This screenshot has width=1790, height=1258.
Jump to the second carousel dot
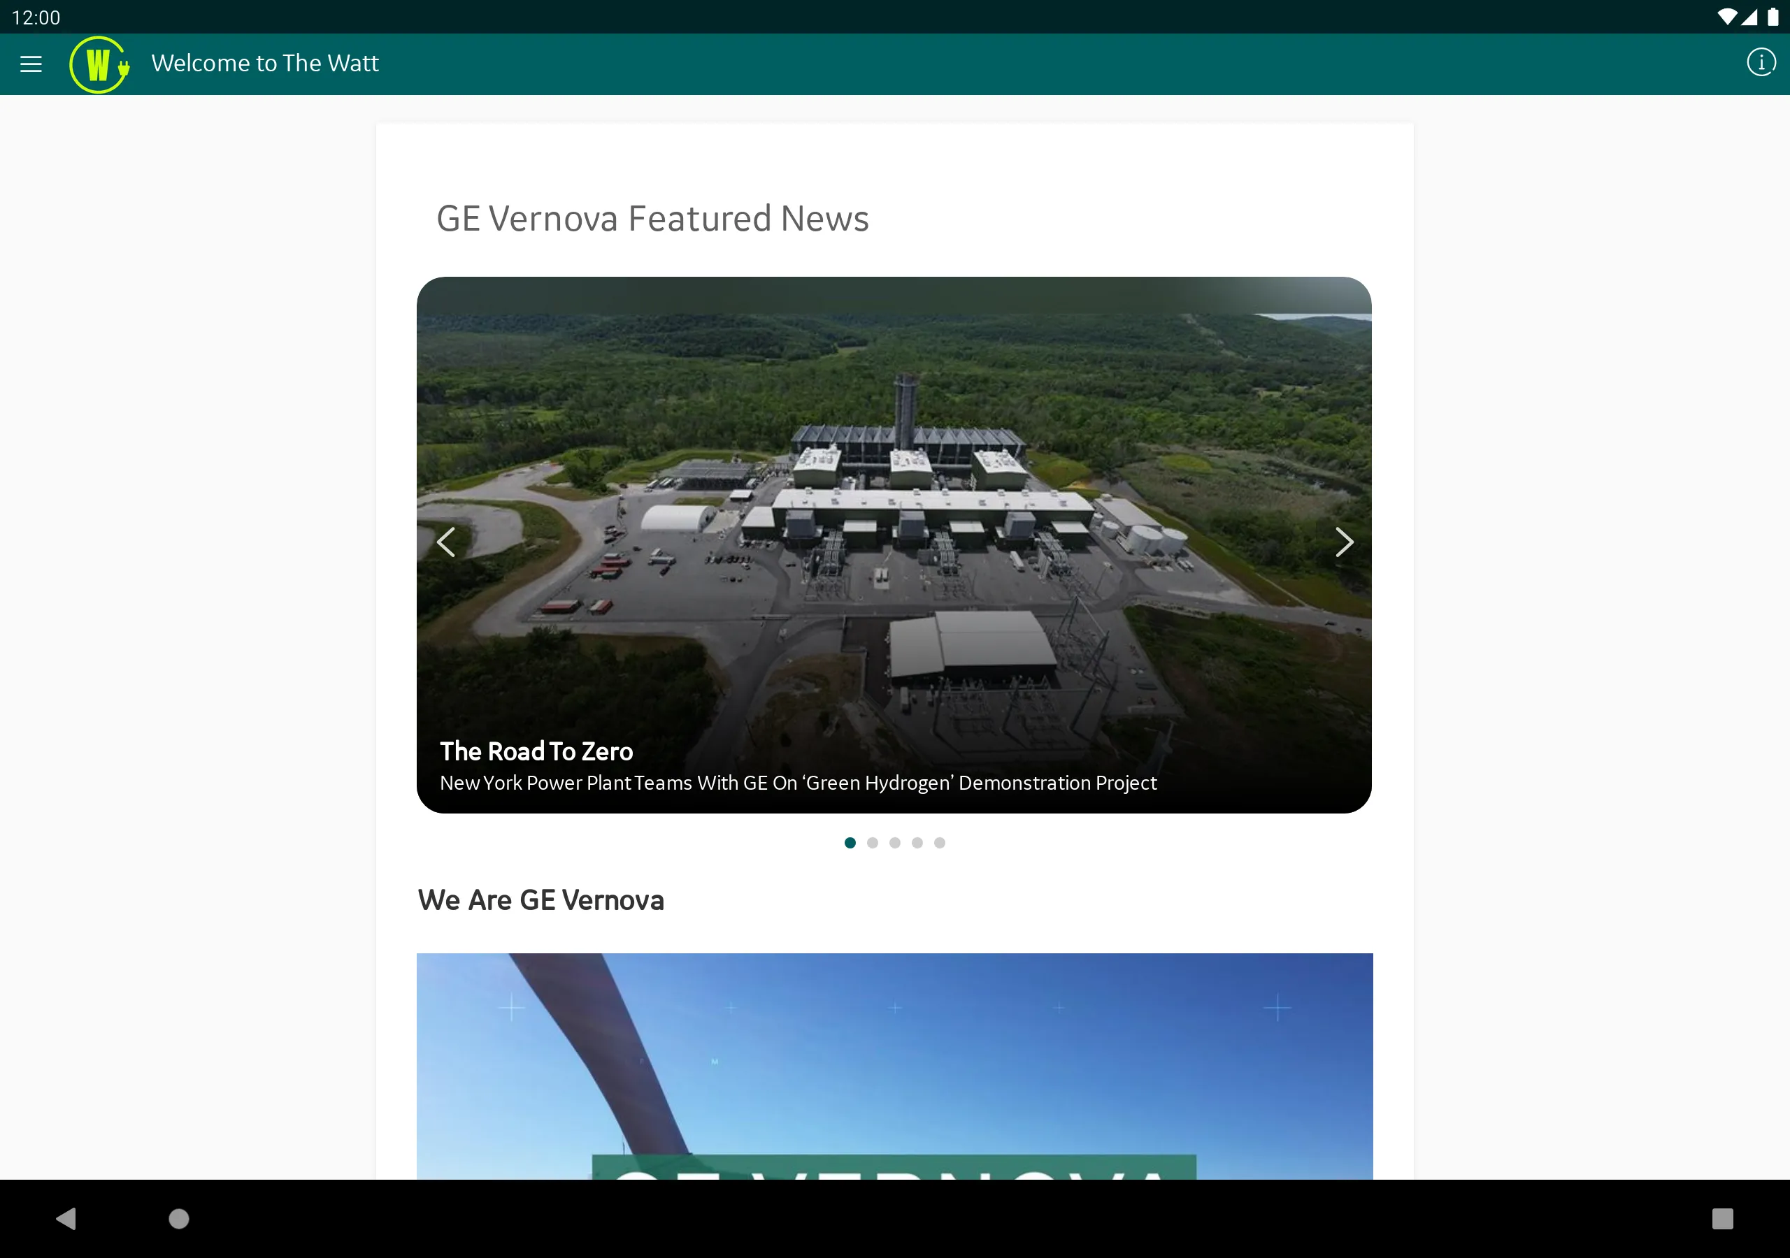(x=873, y=843)
